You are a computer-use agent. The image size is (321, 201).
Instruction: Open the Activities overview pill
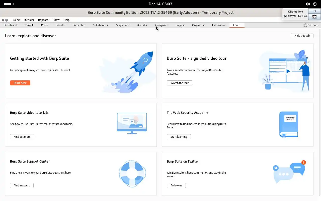tap(9, 4)
